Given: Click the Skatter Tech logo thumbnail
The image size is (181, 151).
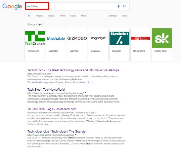Looking at the screenshot, I should [162, 38].
